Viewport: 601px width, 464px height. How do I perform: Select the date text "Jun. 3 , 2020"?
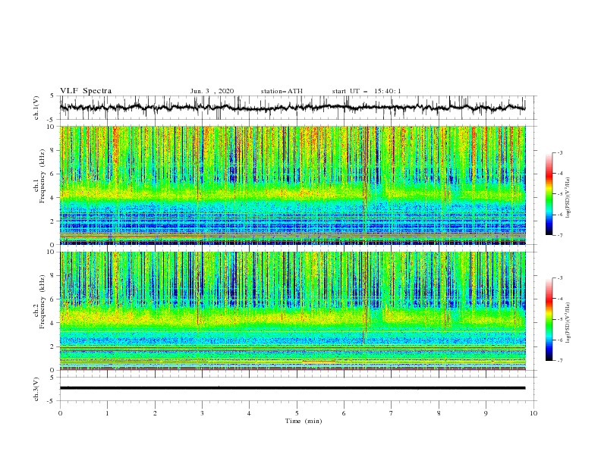212,91
